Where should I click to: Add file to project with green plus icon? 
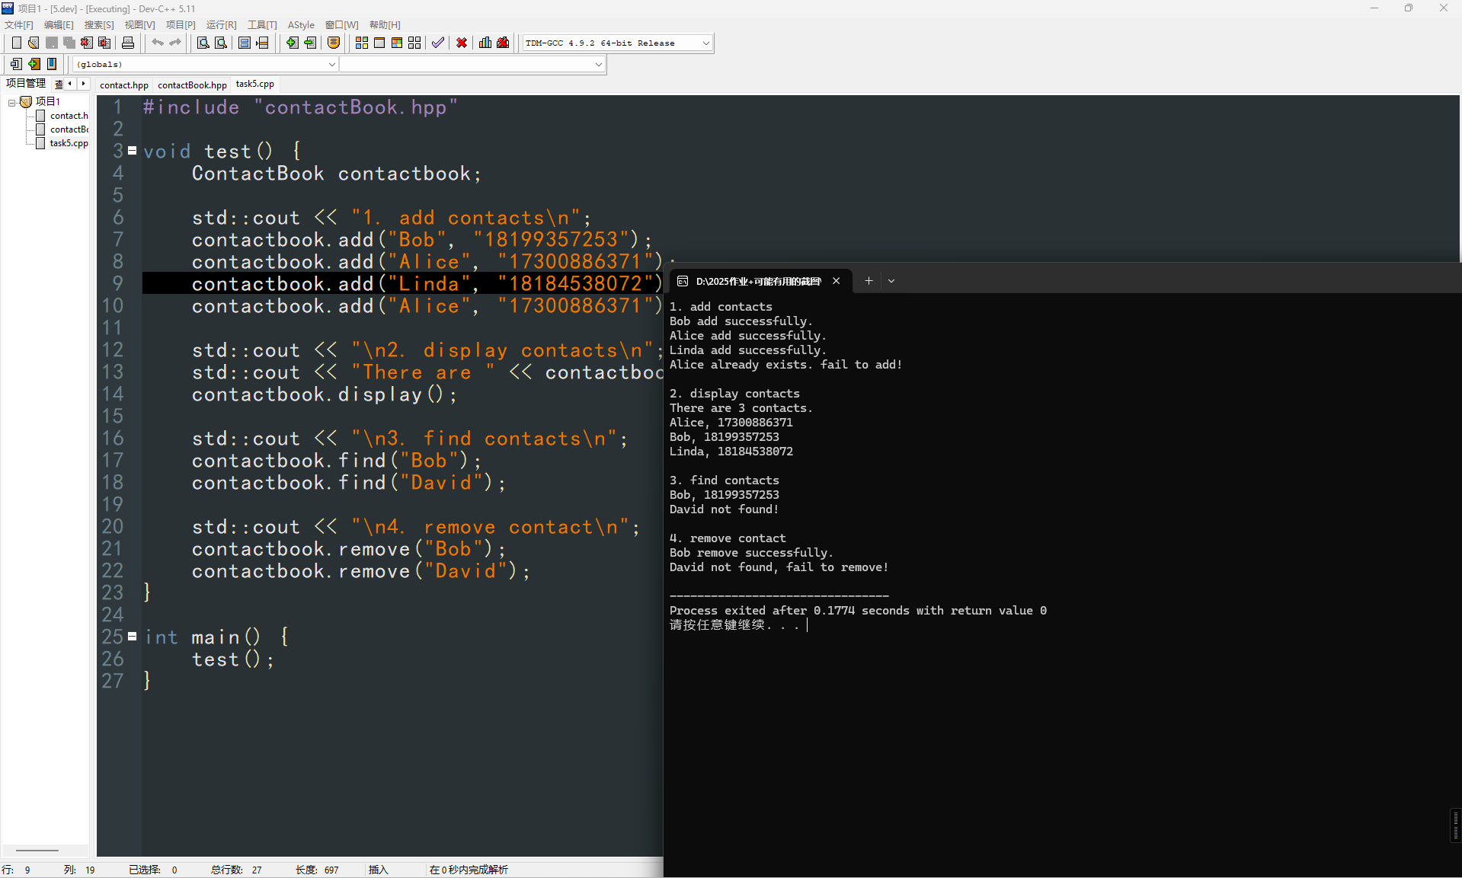click(x=292, y=43)
